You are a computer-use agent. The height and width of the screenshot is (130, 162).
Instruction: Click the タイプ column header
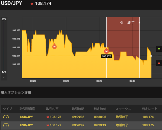[7, 109]
